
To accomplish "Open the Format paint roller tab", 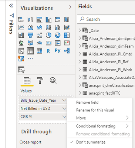I will [40, 81].
